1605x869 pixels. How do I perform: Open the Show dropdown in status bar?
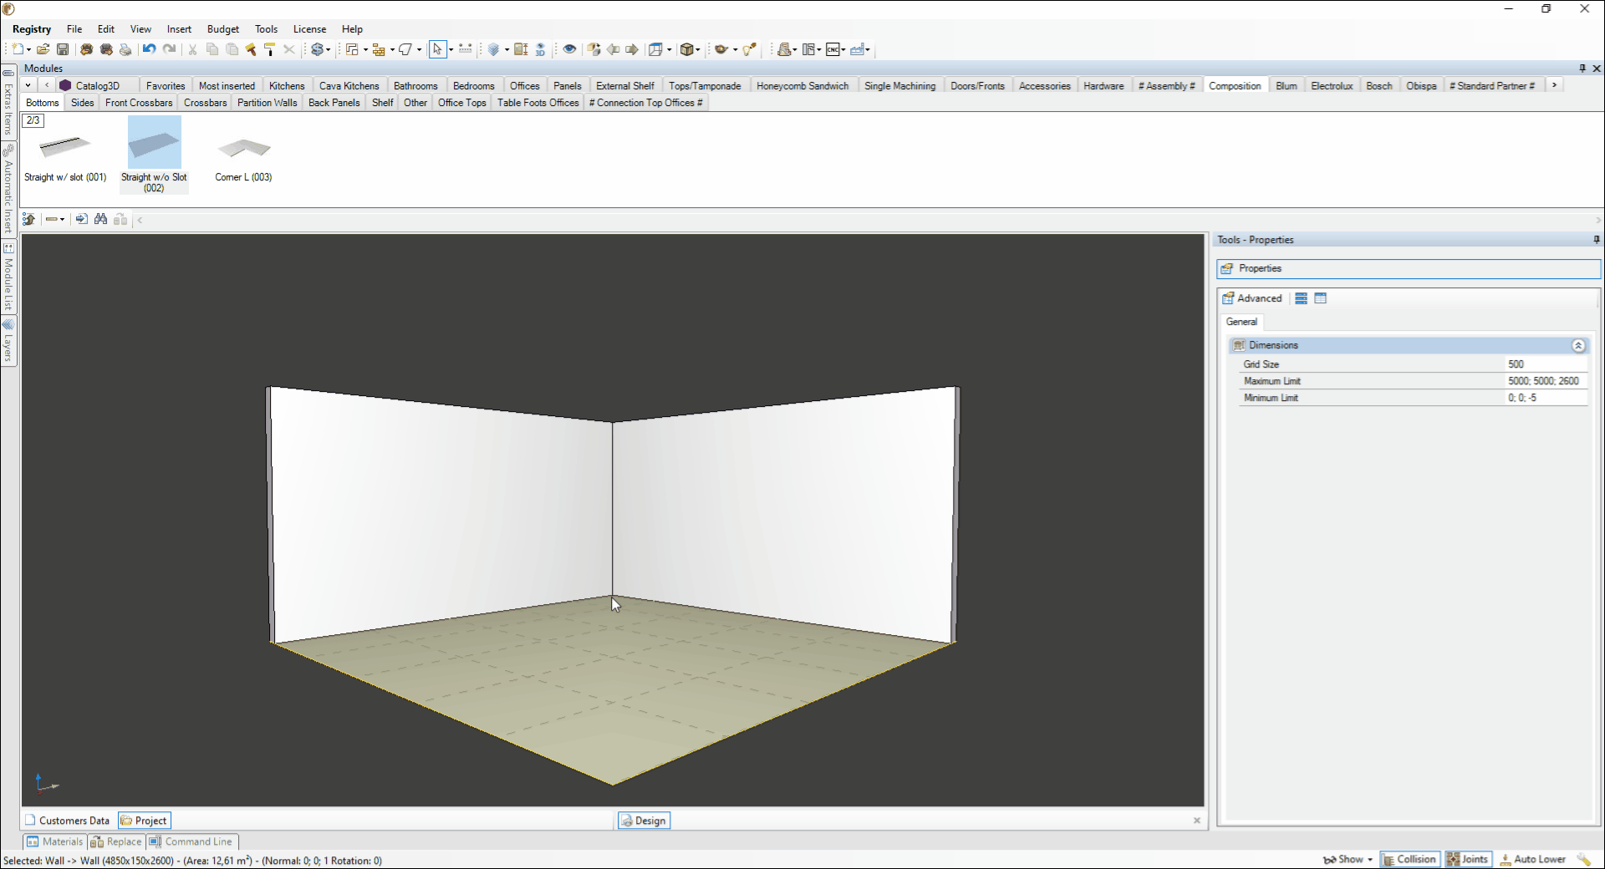pyautogui.click(x=1348, y=859)
